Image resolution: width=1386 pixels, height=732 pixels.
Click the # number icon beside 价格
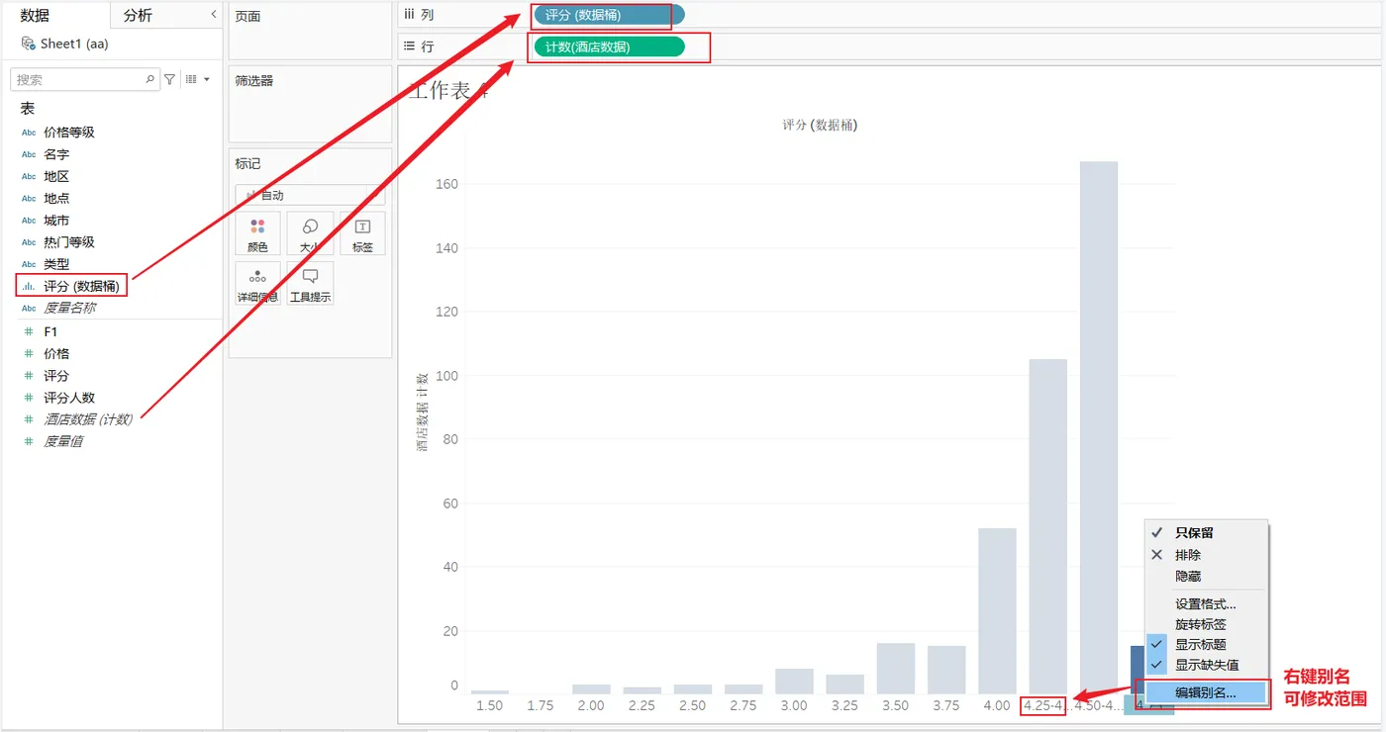point(29,354)
